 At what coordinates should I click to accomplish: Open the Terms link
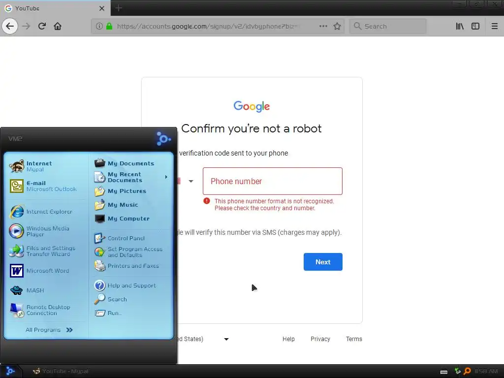[x=354, y=339]
